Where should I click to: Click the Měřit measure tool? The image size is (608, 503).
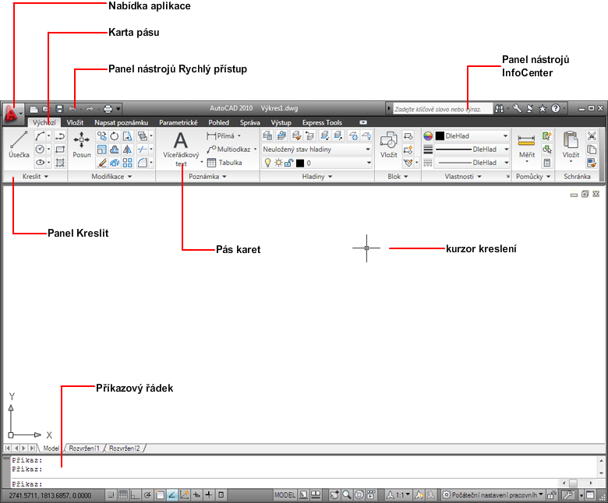coord(527,146)
